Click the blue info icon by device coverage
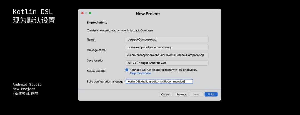 [x=127, y=70]
